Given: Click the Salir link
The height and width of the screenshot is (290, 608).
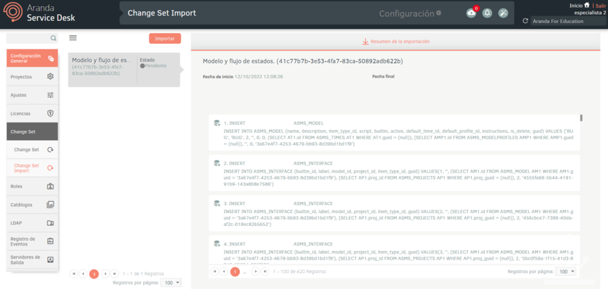Looking at the screenshot, I should tap(601, 5).
